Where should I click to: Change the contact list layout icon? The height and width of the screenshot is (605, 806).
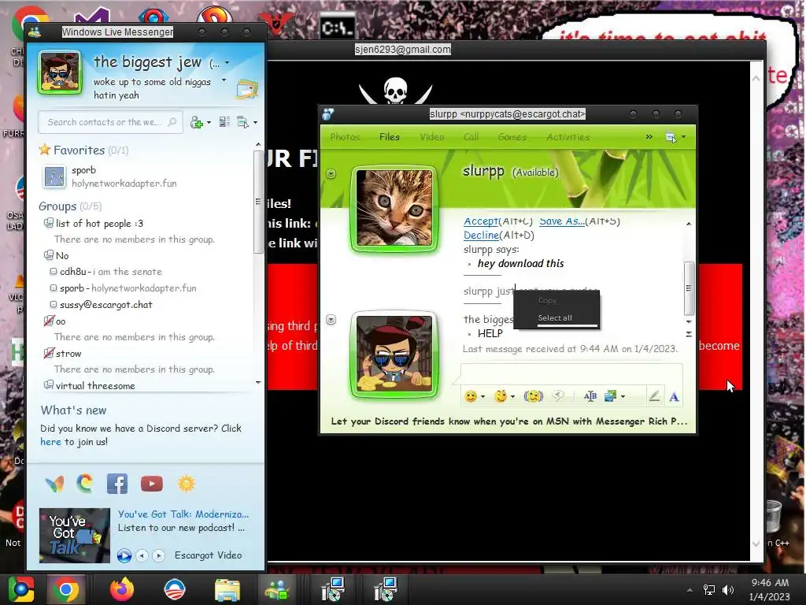coord(224,122)
